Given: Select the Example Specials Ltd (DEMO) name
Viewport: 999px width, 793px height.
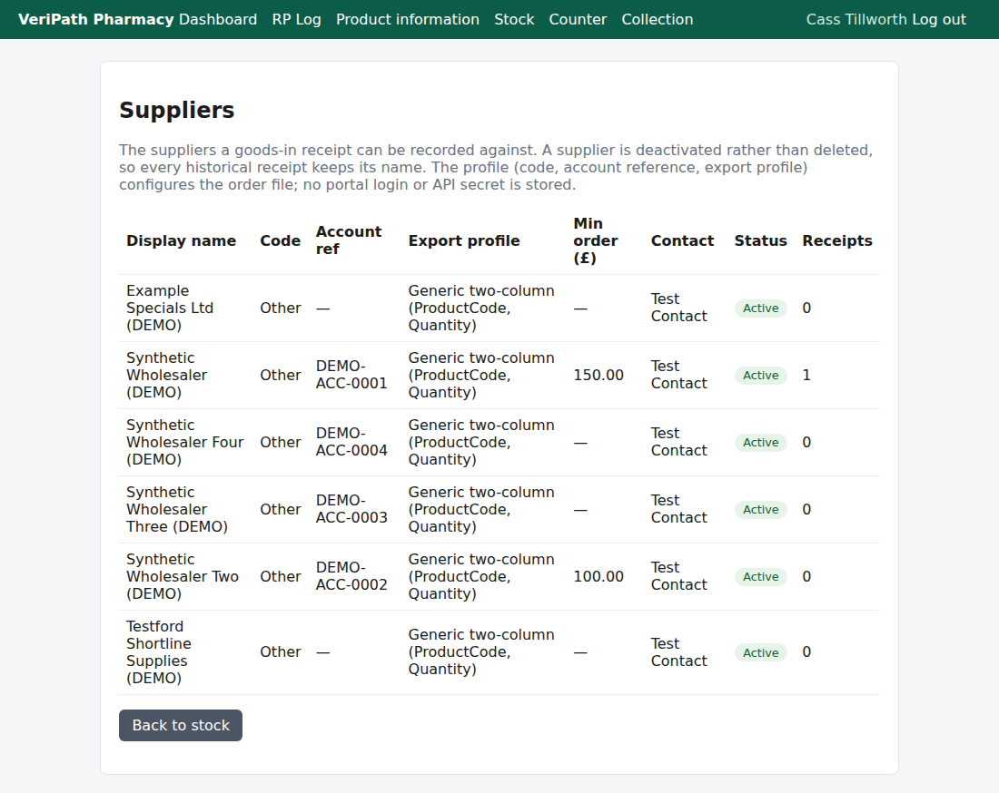Looking at the screenshot, I should (170, 308).
